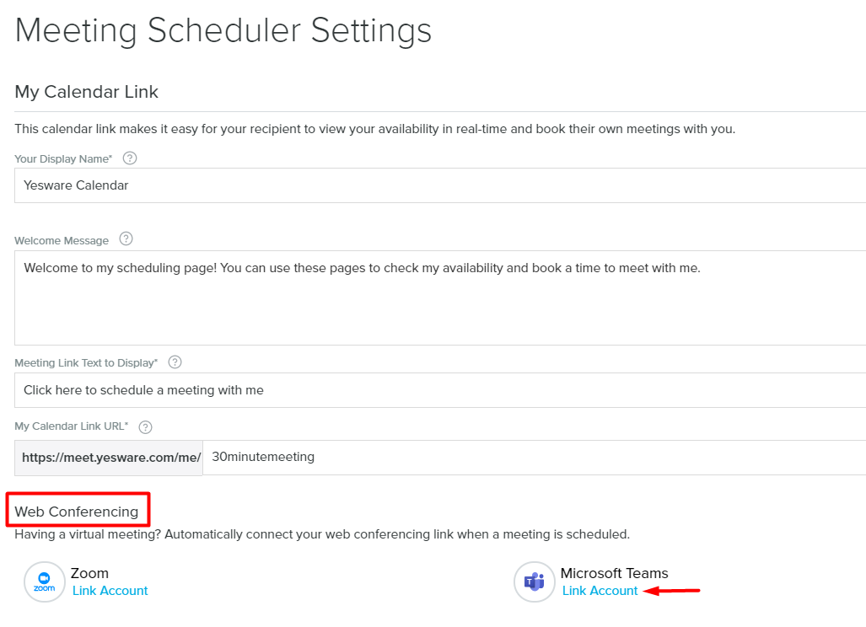Link your Microsoft Teams account
Viewport: 866px width, 627px height.
tap(600, 591)
